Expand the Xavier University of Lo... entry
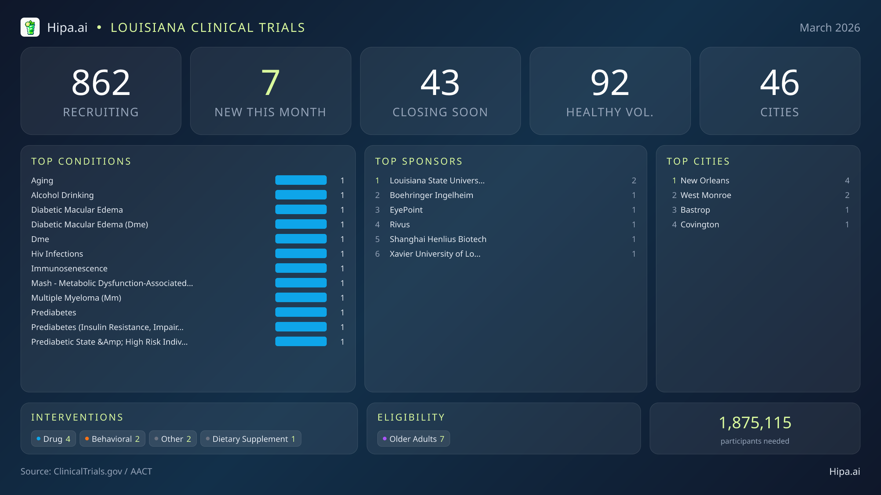The height and width of the screenshot is (495, 881). (x=435, y=253)
